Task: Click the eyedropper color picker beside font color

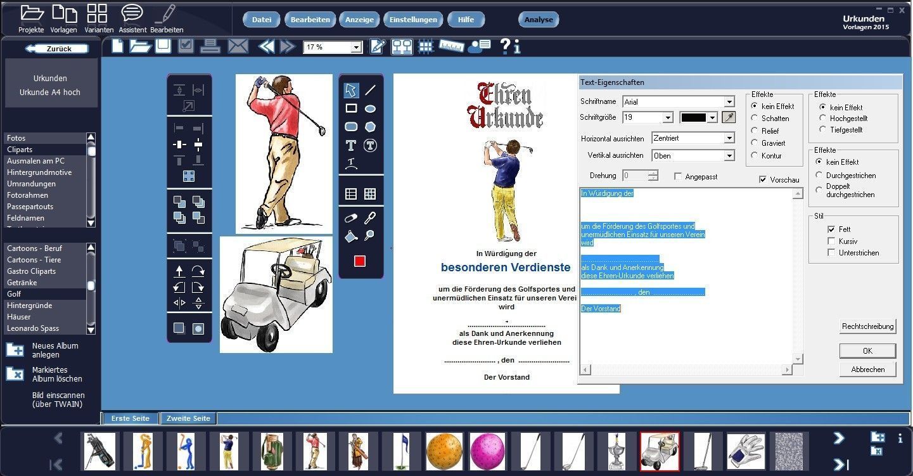Action: 729,117
